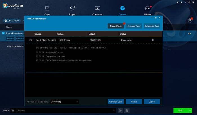Open the Creator module

click(122, 10)
